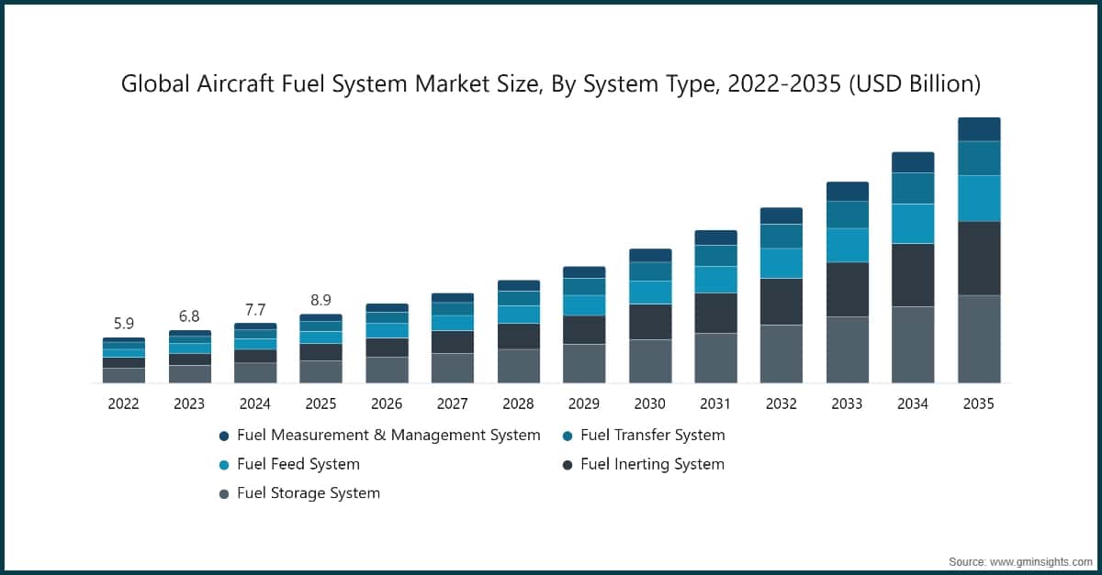Viewport: 1102px width, 575px height.
Task: Click the 2024 Fuel Storage System bar segment
Action: (x=255, y=373)
